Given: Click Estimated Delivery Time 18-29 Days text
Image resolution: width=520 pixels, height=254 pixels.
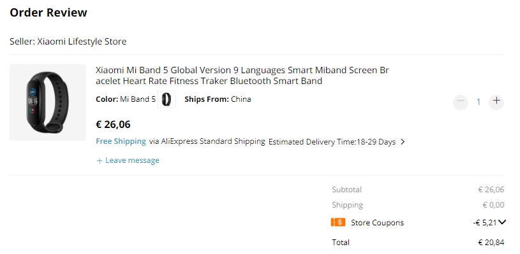Looking at the screenshot, I should tap(332, 142).
